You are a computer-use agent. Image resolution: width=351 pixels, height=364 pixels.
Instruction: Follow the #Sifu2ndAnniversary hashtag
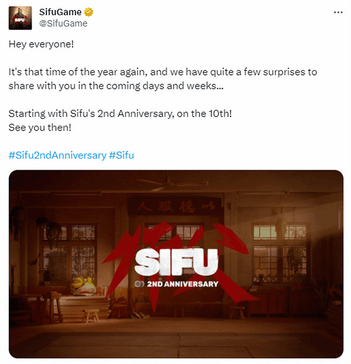tap(57, 155)
